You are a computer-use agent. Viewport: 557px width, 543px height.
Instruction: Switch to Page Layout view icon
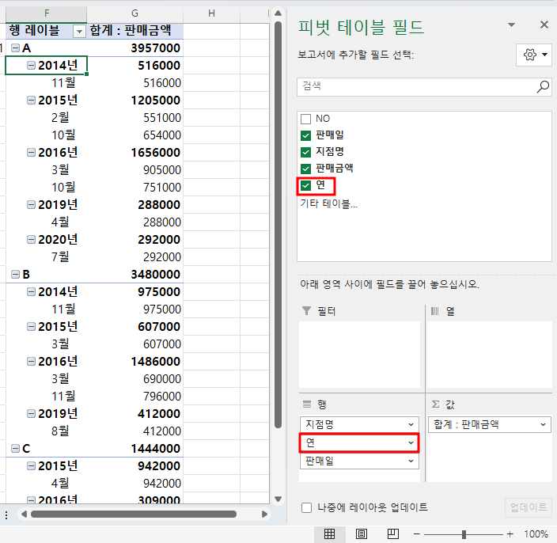pyautogui.click(x=362, y=534)
